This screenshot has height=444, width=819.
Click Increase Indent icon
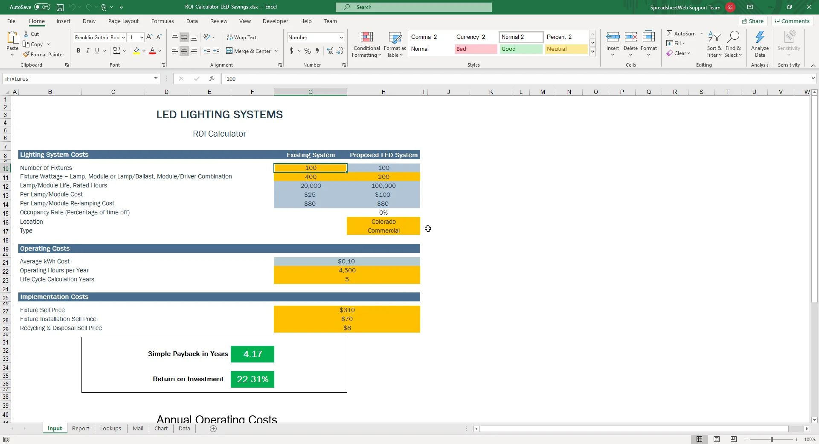pyautogui.click(x=216, y=51)
